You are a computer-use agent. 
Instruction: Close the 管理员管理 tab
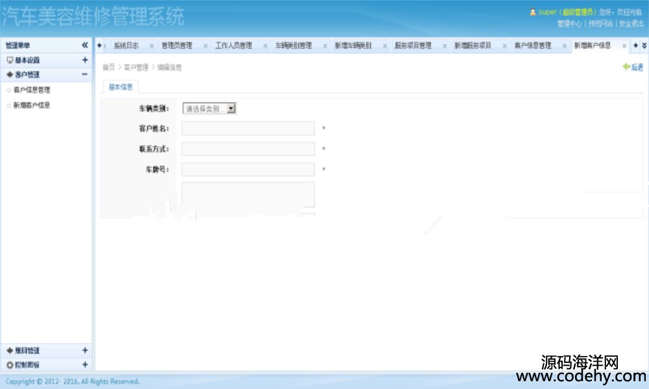pos(206,46)
